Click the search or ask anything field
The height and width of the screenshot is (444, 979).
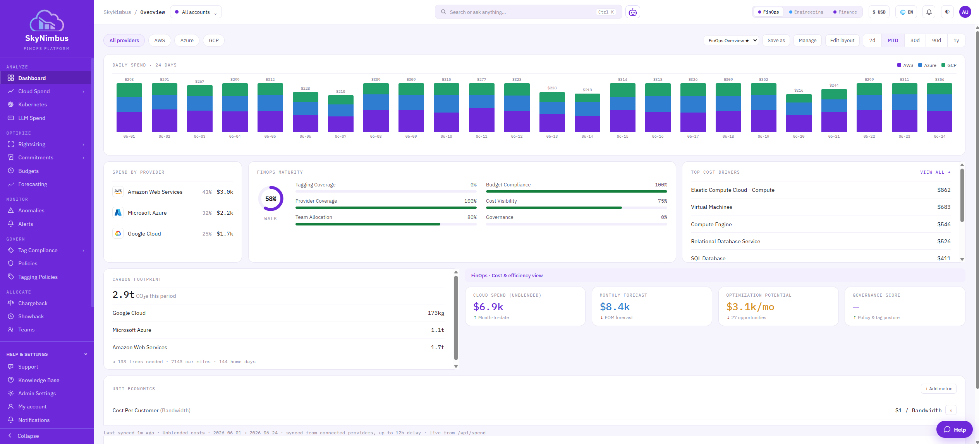click(528, 12)
